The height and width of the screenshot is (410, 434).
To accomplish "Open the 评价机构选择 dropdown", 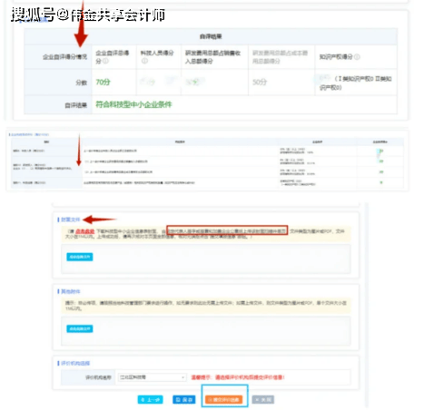I will [x=152, y=377].
